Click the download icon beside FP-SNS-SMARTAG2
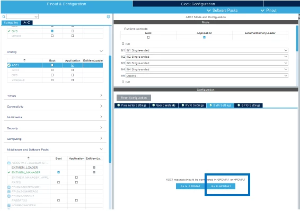Image resolution: width=300 pixels, height=211 pixels. (9, 191)
